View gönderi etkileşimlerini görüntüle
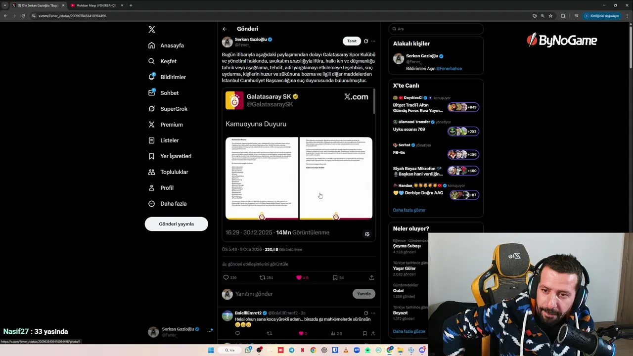This screenshot has height=356, width=633. pyautogui.click(x=255, y=264)
